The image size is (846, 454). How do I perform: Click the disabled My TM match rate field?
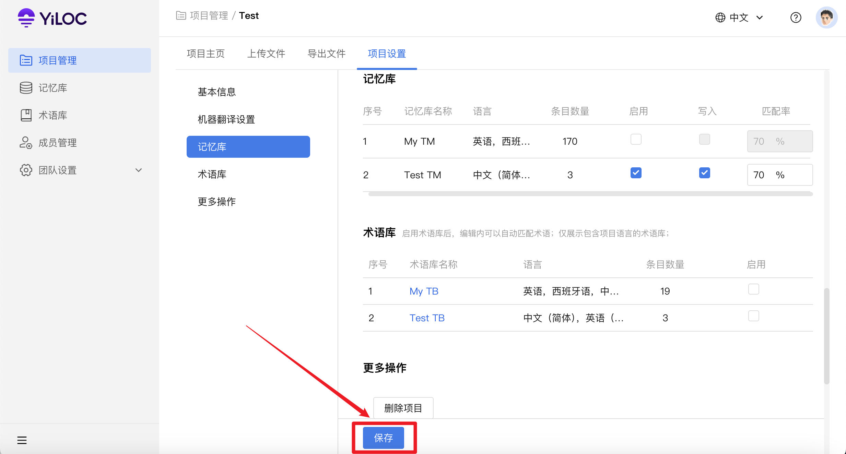coord(780,141)
